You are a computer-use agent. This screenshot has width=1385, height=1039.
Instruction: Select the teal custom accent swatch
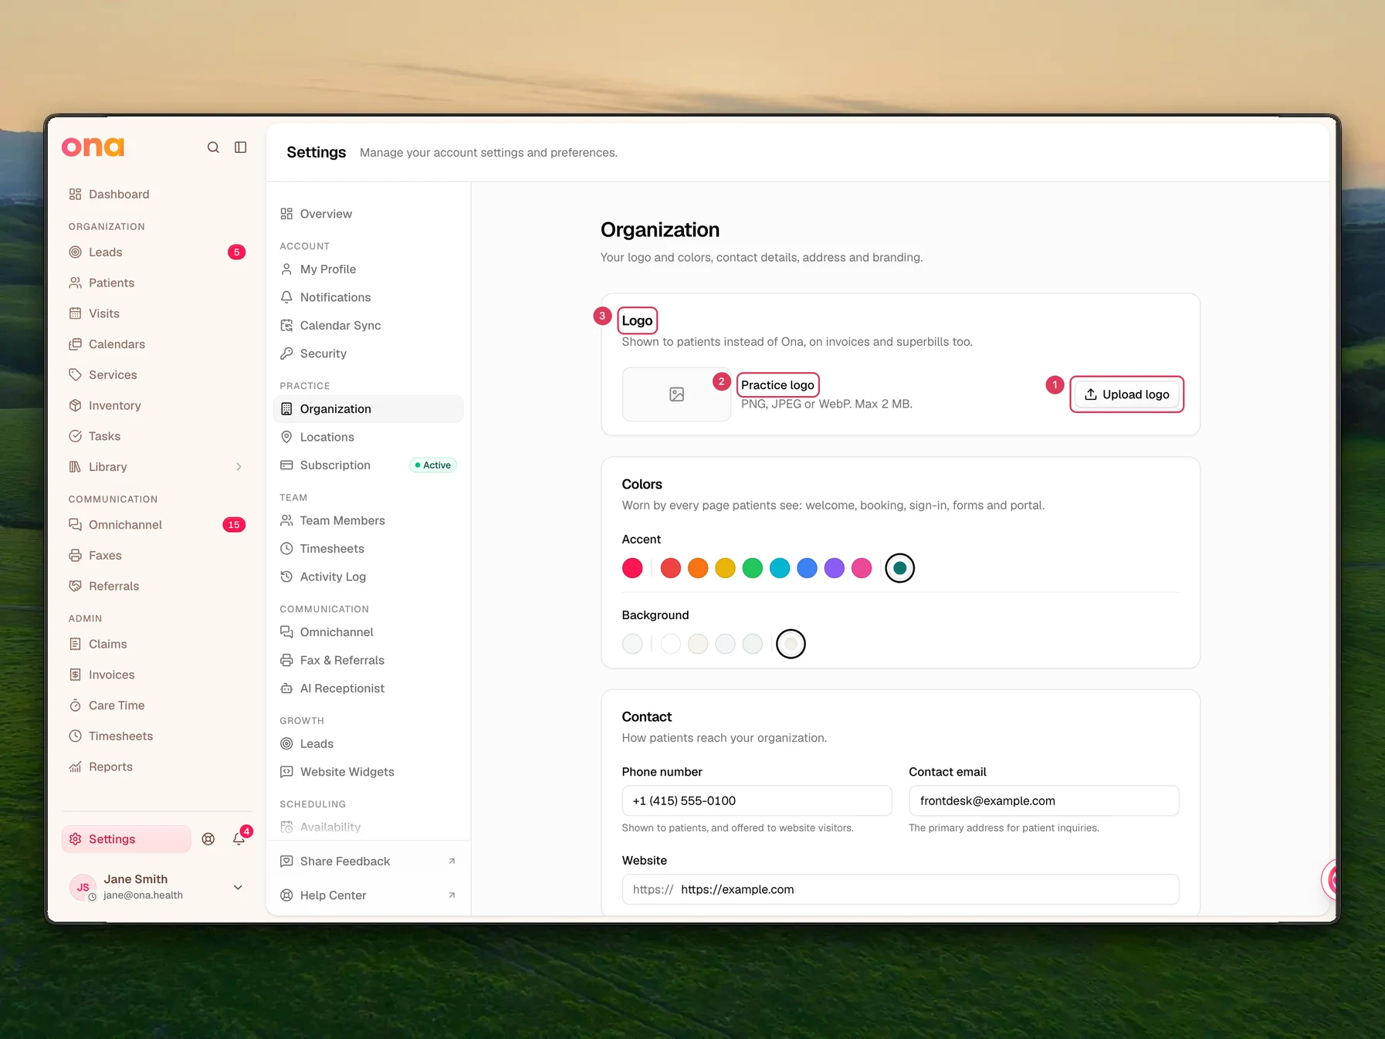point(899,568)
